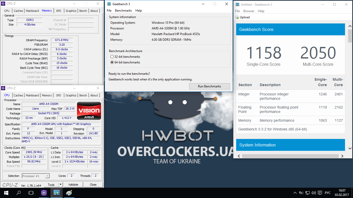Click the Multi-Core Score 2050
Viewport: 353px width, 198px height.
318,53
